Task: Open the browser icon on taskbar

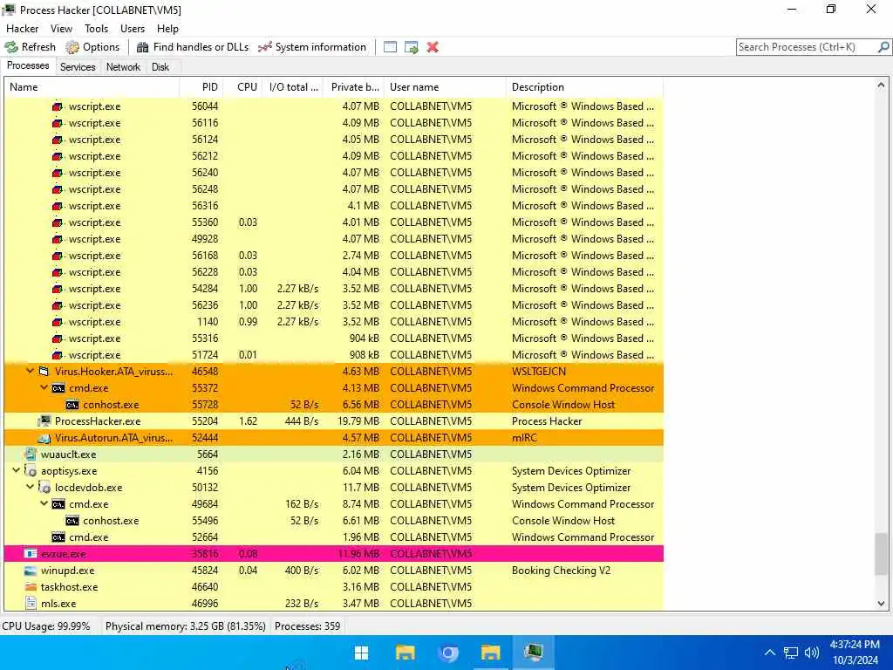Action: pos(448,653)
